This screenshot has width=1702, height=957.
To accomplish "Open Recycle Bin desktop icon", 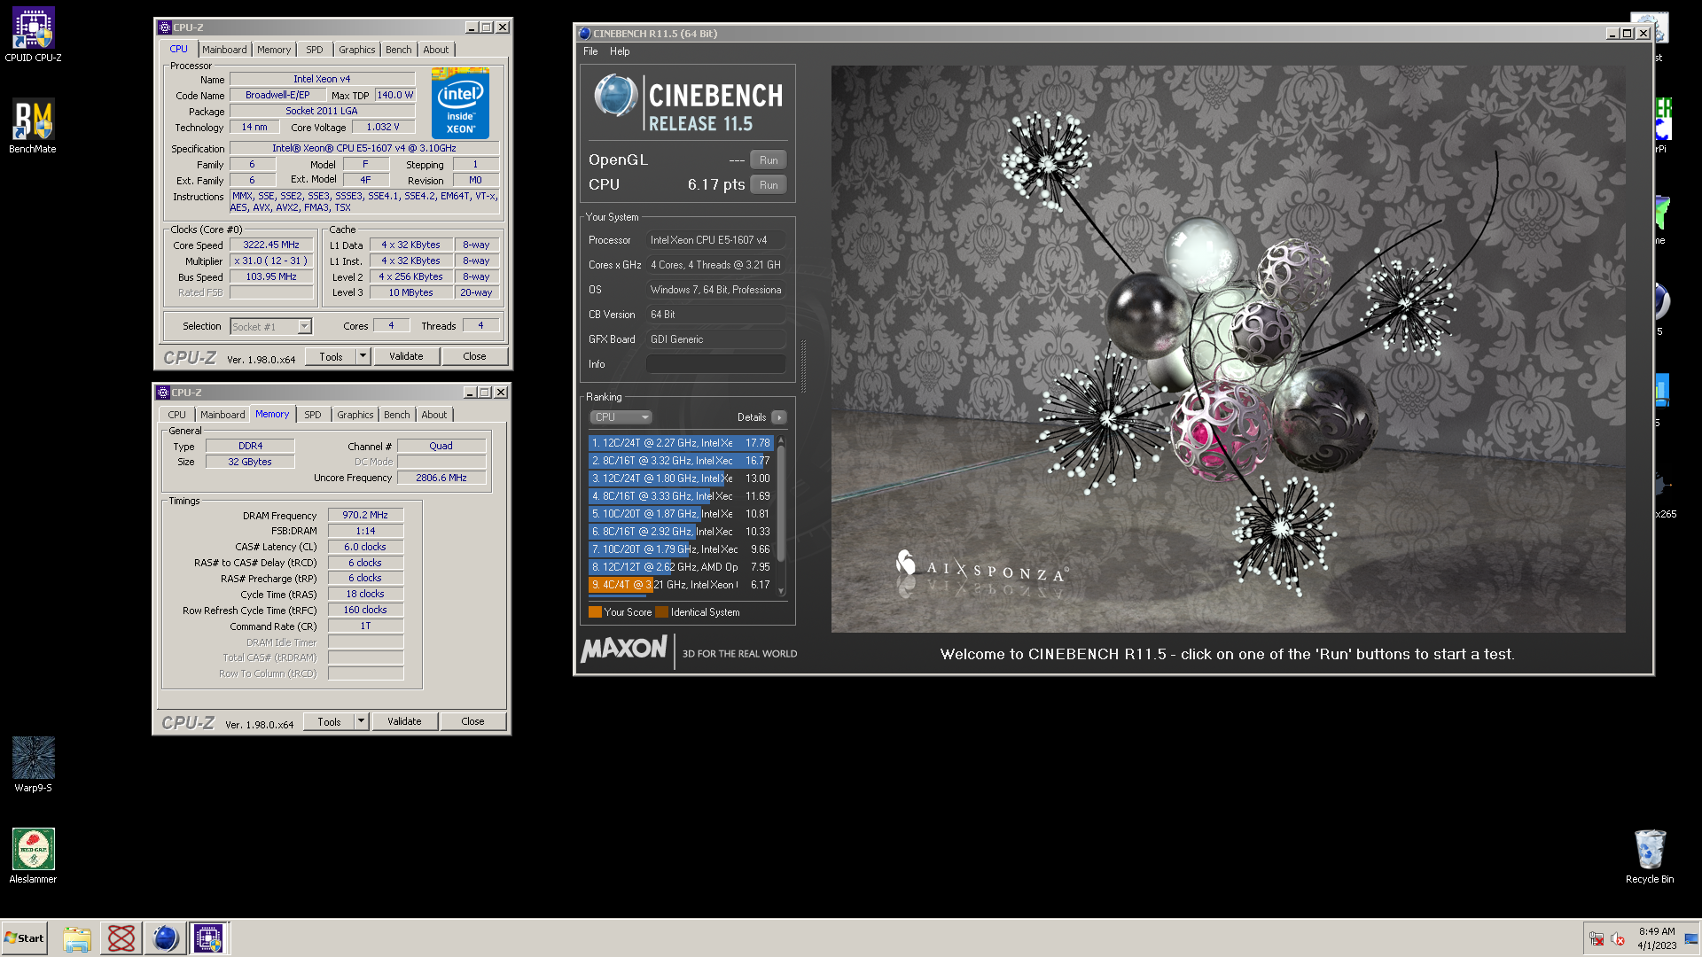I will point(1650,856).
